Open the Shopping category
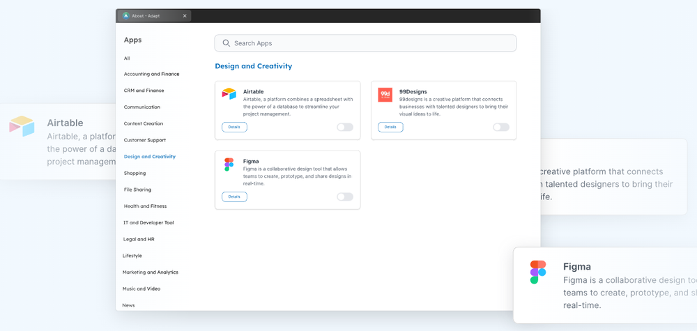 click(x=135, y=174)
